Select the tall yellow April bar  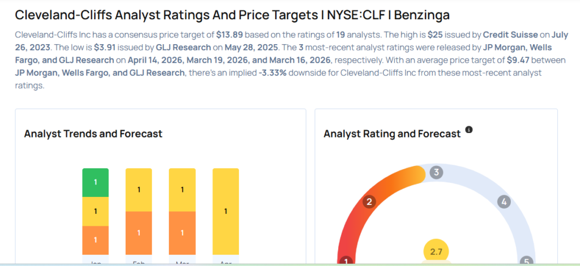(225, 212)
